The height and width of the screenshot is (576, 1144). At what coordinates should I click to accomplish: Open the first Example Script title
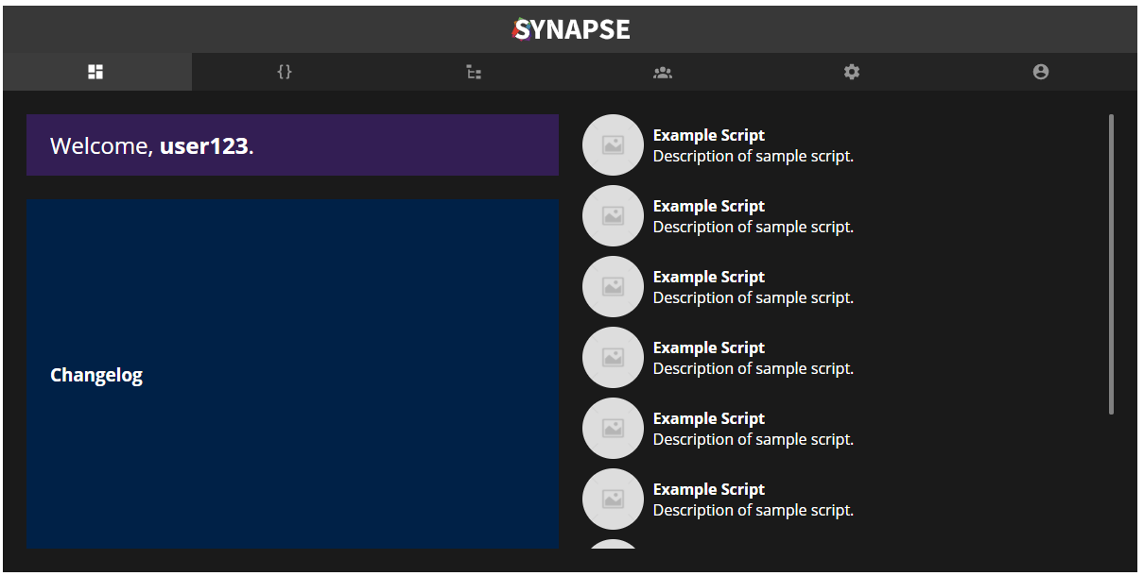(x=709, y=135)
